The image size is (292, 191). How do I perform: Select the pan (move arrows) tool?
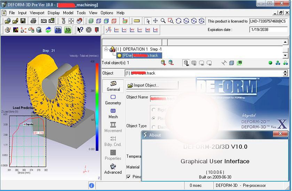(x=156, y=21)
